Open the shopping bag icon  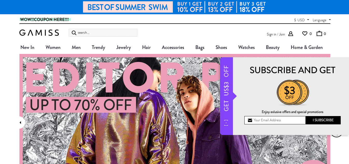coord(319,33)
